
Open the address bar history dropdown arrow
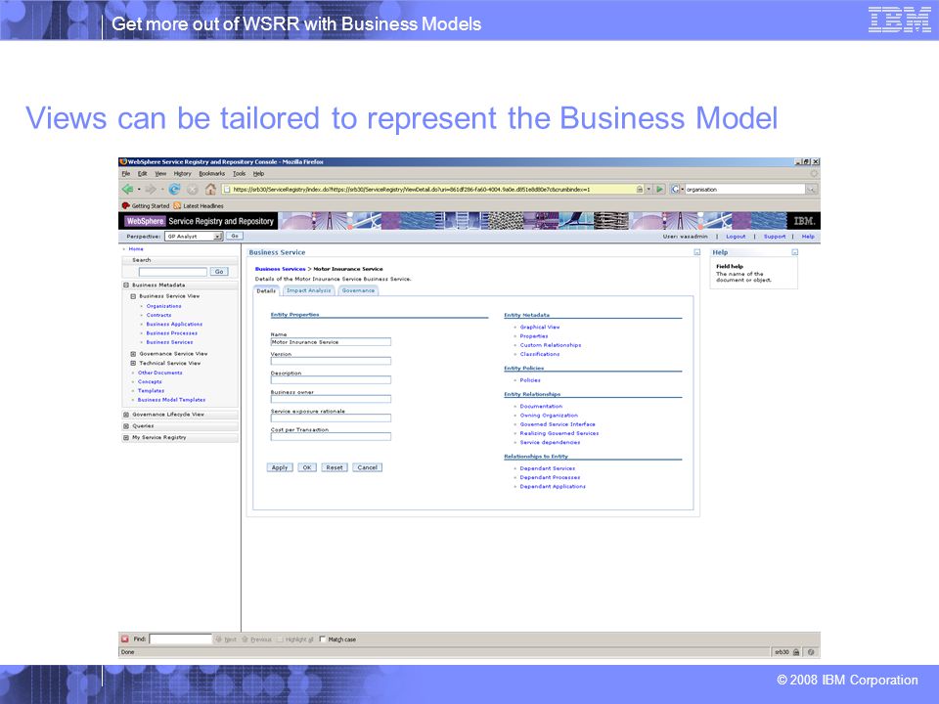coord(648,189)
